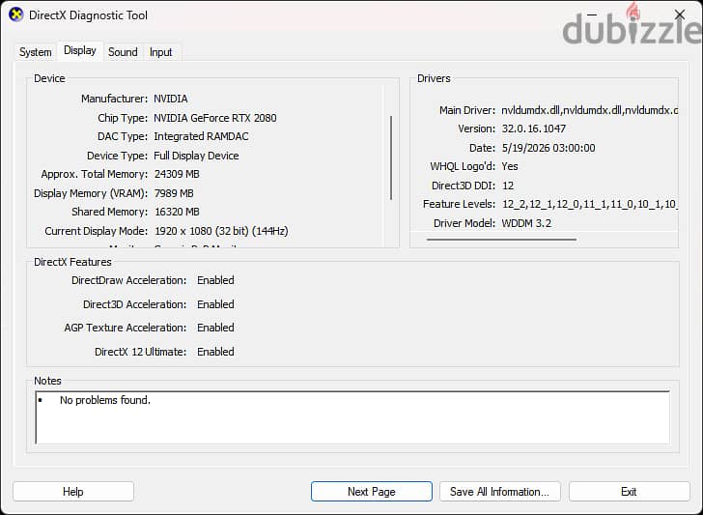The image size is (703, 515).
Task: Switch to the System tab
Action: tap(35, 52)
